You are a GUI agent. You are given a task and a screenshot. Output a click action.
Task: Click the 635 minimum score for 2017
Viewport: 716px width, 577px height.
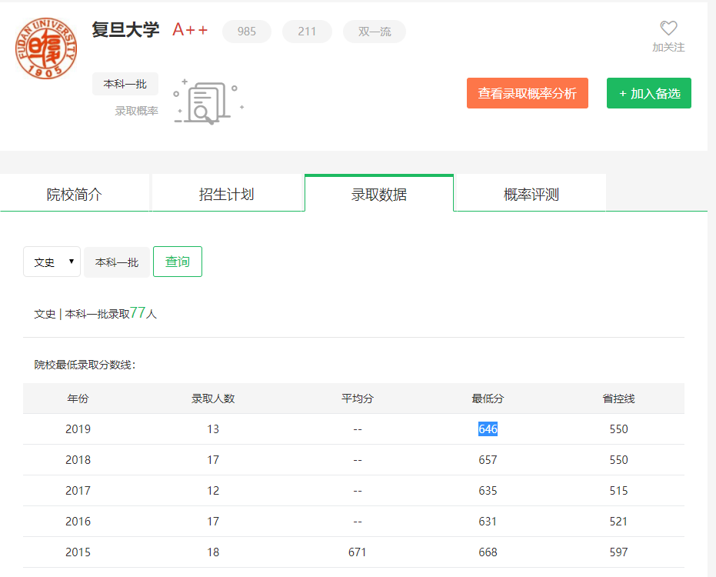[x=488, y=491]
